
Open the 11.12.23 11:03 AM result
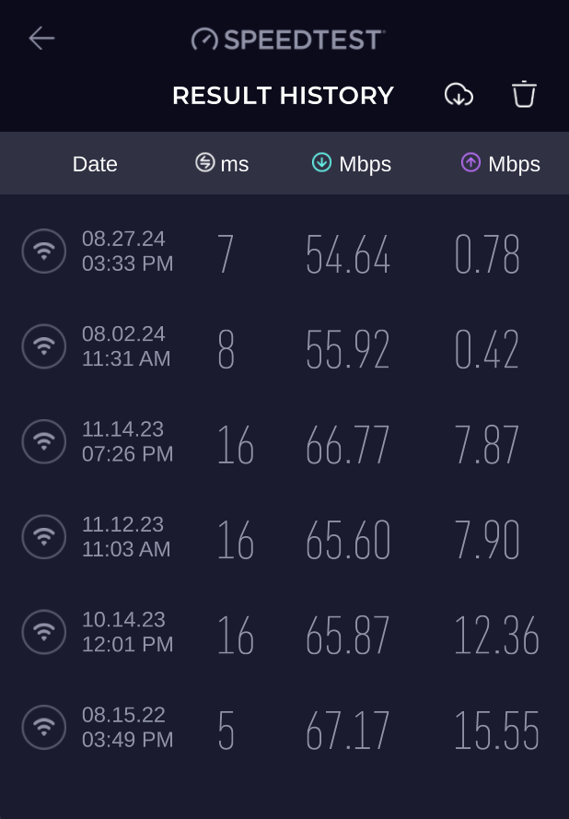point(126,536)
